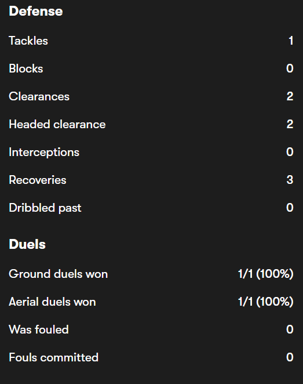The height and width of the screenshot is (384, 303).
Task: Click the Clearances stat label
Action: [x=39, y=96]
